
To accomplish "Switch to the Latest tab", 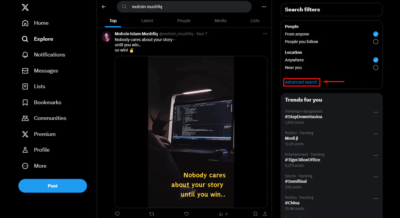I will [147, 21].
